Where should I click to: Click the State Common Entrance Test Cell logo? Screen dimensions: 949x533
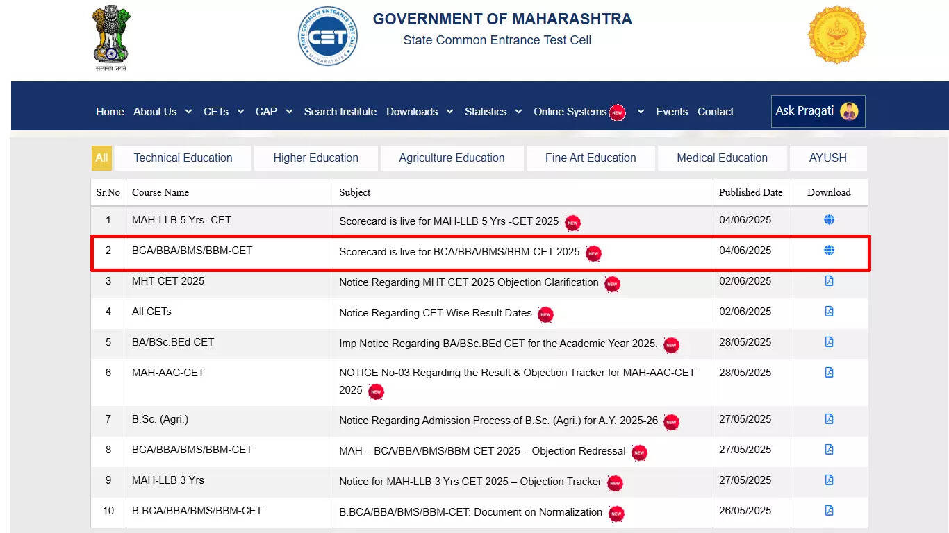click(327, 36)
